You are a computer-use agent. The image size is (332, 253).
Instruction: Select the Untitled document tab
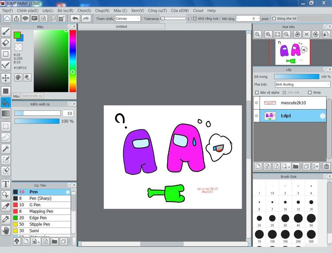pyautogui.click(x=121, y=27)
